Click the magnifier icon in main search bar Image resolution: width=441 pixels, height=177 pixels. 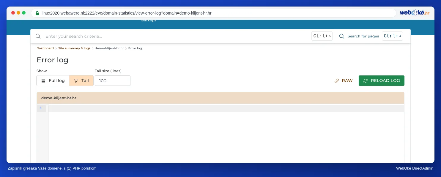click(x=38, y=36)
